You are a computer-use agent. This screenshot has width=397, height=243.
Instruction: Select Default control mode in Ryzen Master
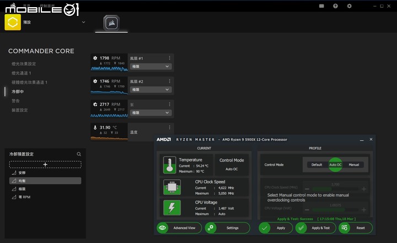[x=316, y=165]
